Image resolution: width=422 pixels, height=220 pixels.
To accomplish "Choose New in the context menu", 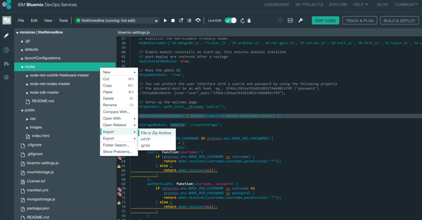I will tap(119, 72).
